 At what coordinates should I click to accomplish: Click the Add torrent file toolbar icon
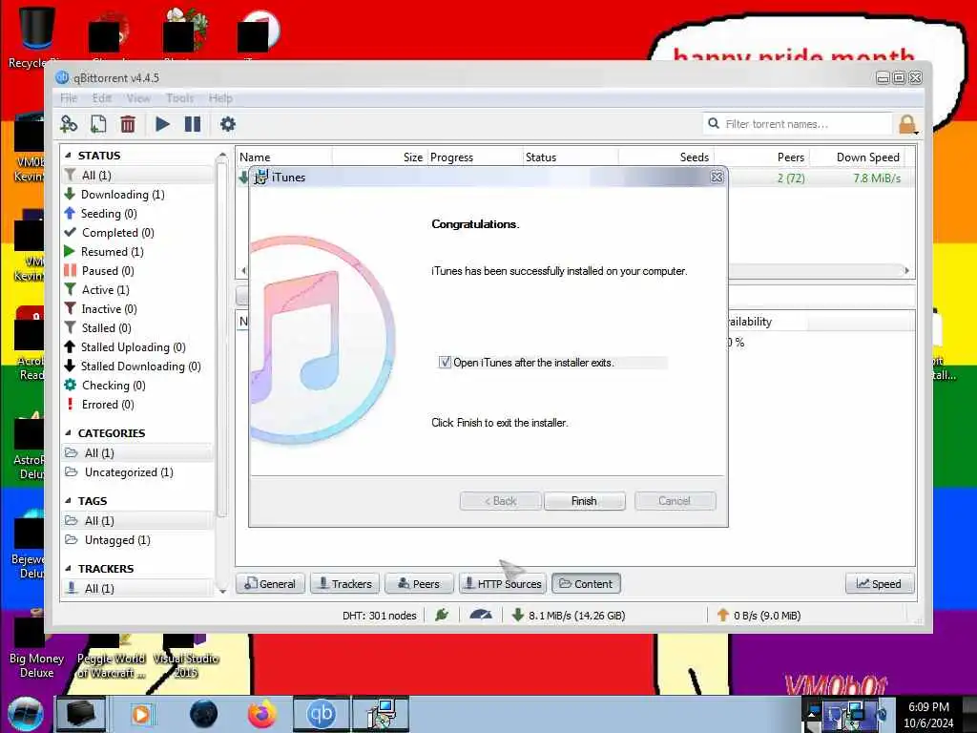click(x=98, y=124)
